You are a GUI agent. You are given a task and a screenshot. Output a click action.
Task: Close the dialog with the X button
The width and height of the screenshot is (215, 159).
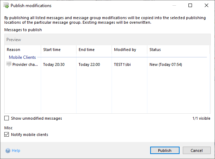point(206,6)
